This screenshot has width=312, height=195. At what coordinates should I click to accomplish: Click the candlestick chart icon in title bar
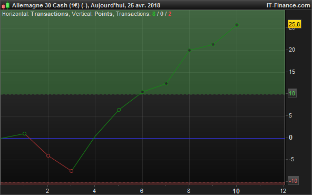coord(6,5)
